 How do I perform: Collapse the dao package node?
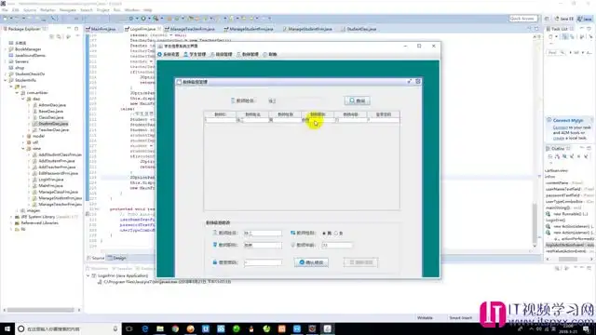coord(23,99)
